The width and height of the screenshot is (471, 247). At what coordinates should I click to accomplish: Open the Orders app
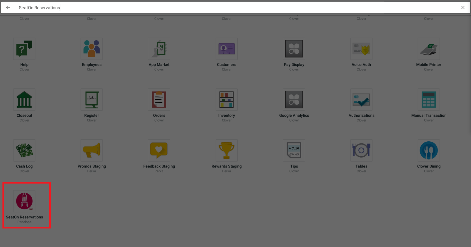159,100
